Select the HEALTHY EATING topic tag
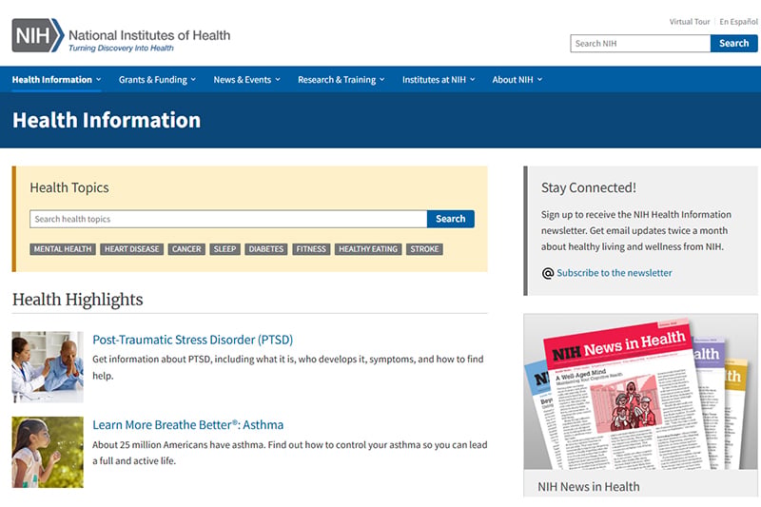 [x=368, y=249]
